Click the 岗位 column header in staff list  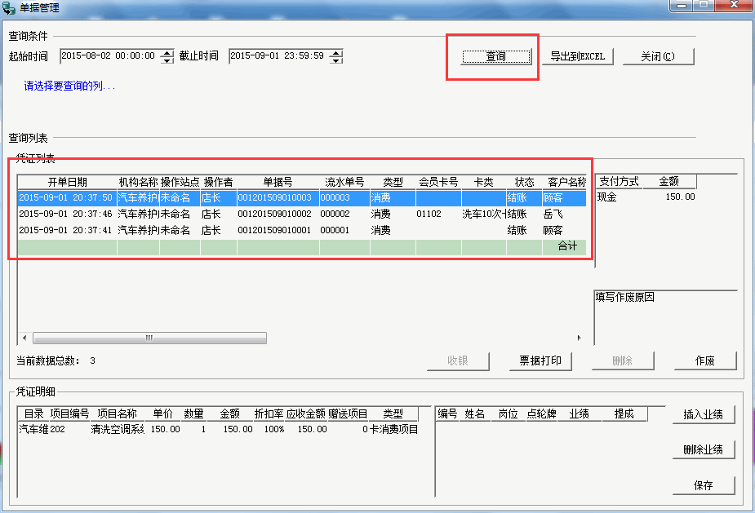(508, 413)
